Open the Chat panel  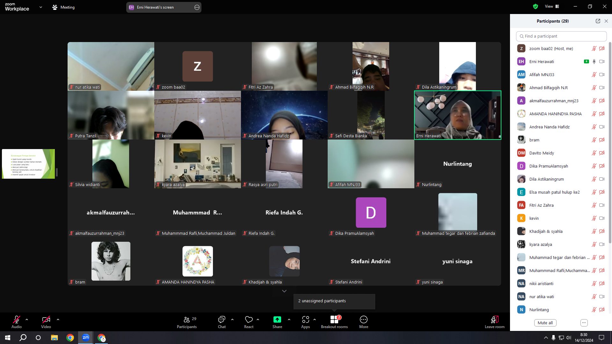tap(222, 322)
